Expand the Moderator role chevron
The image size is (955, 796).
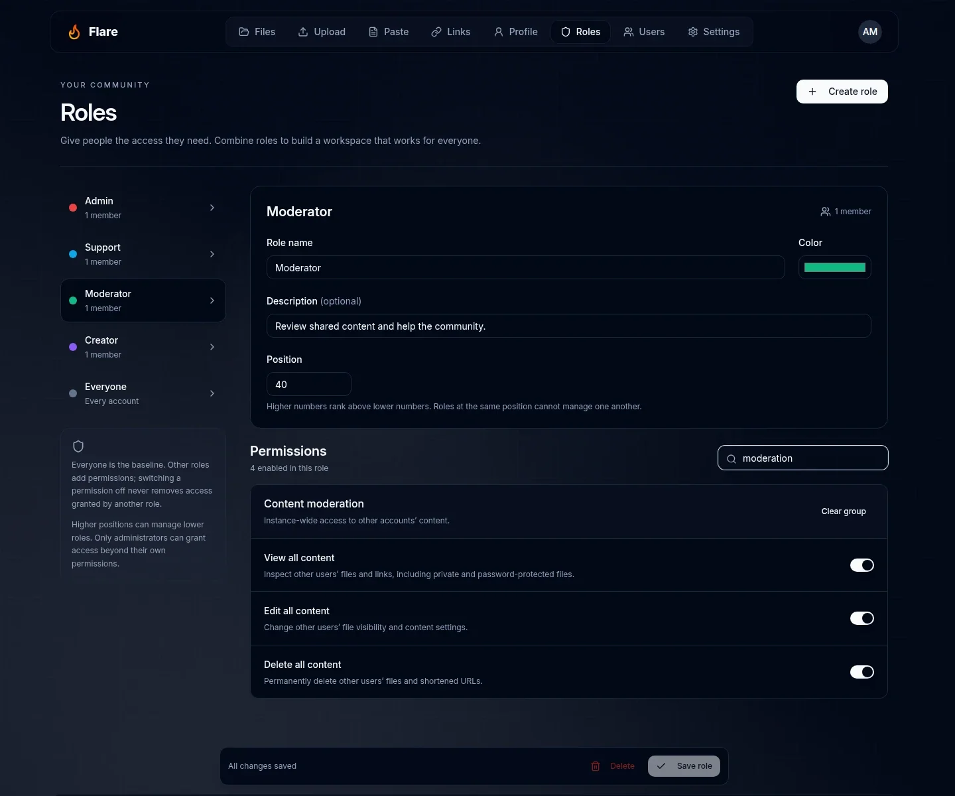pyautogui.click(x=212, y=300)
